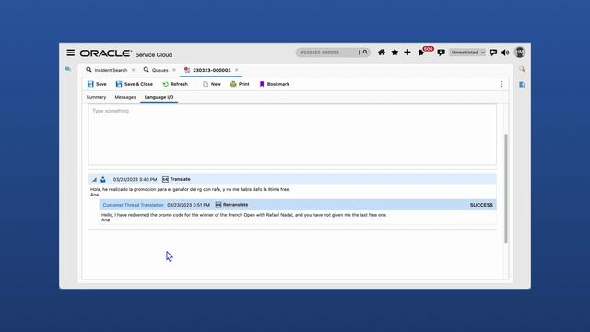Open the Summary sub-tab
The height and width of the screenshot is (332, 590).
(96, 97)
